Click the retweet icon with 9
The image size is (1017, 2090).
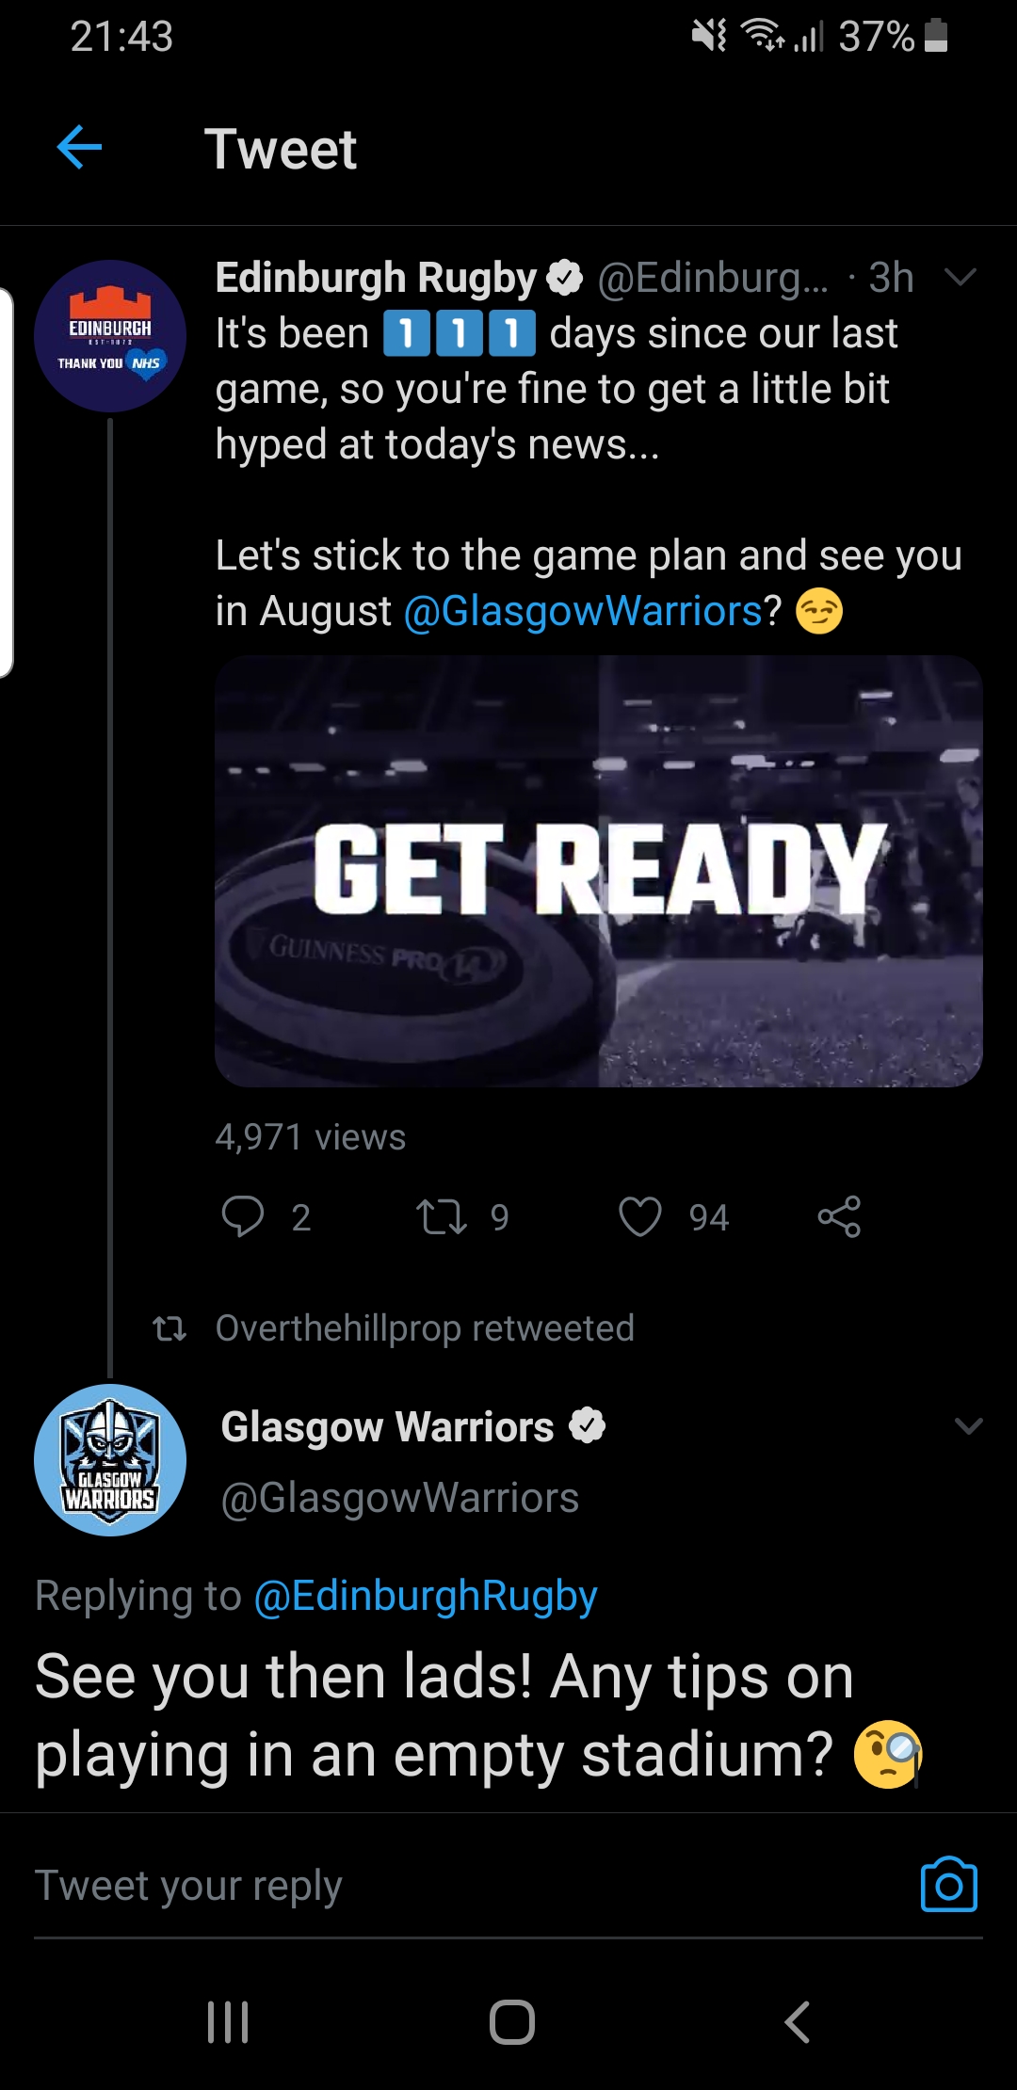click(x=443, y=1216)
